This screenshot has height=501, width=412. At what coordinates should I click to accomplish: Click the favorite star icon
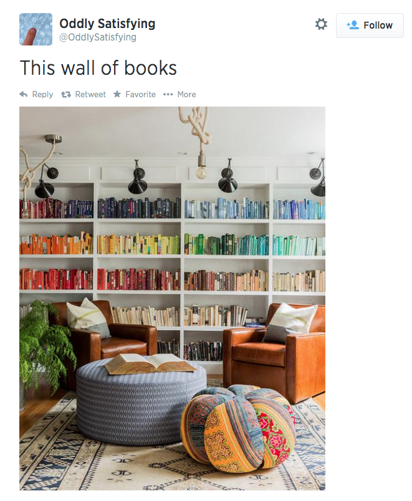click(117, 94)
